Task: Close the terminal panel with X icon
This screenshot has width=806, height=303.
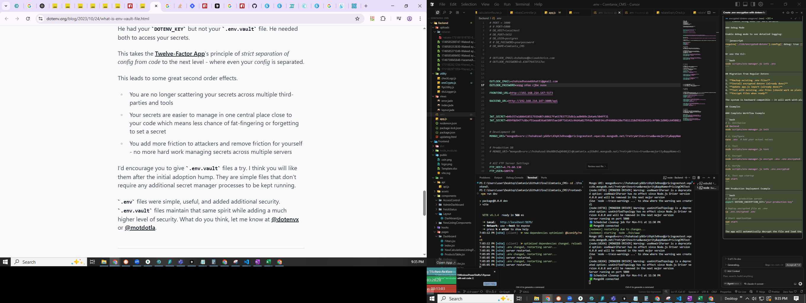Action: pos(714,178)
